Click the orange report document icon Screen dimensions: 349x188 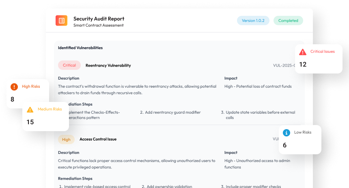tap(61, 21)
